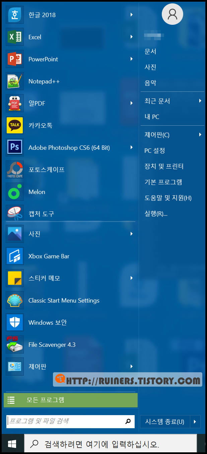Click the taskbar search box 검색하려면 여기에 입력하십시오
The width and height of the screenshot is (207, 454).
[111, 444]
